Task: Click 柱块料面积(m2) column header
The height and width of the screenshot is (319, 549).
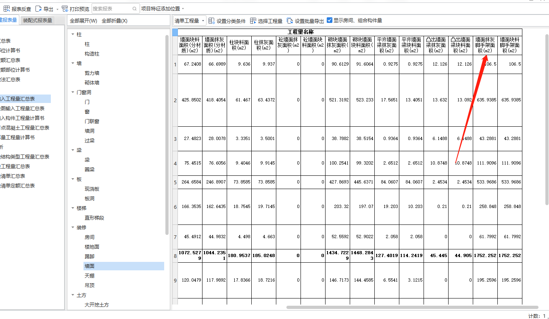Action: pyautogui.click(x=239, y=45)
